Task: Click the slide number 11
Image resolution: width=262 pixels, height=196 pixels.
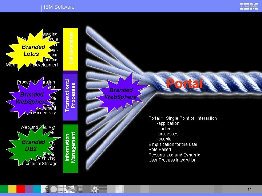Action: (x=250, y=189)
